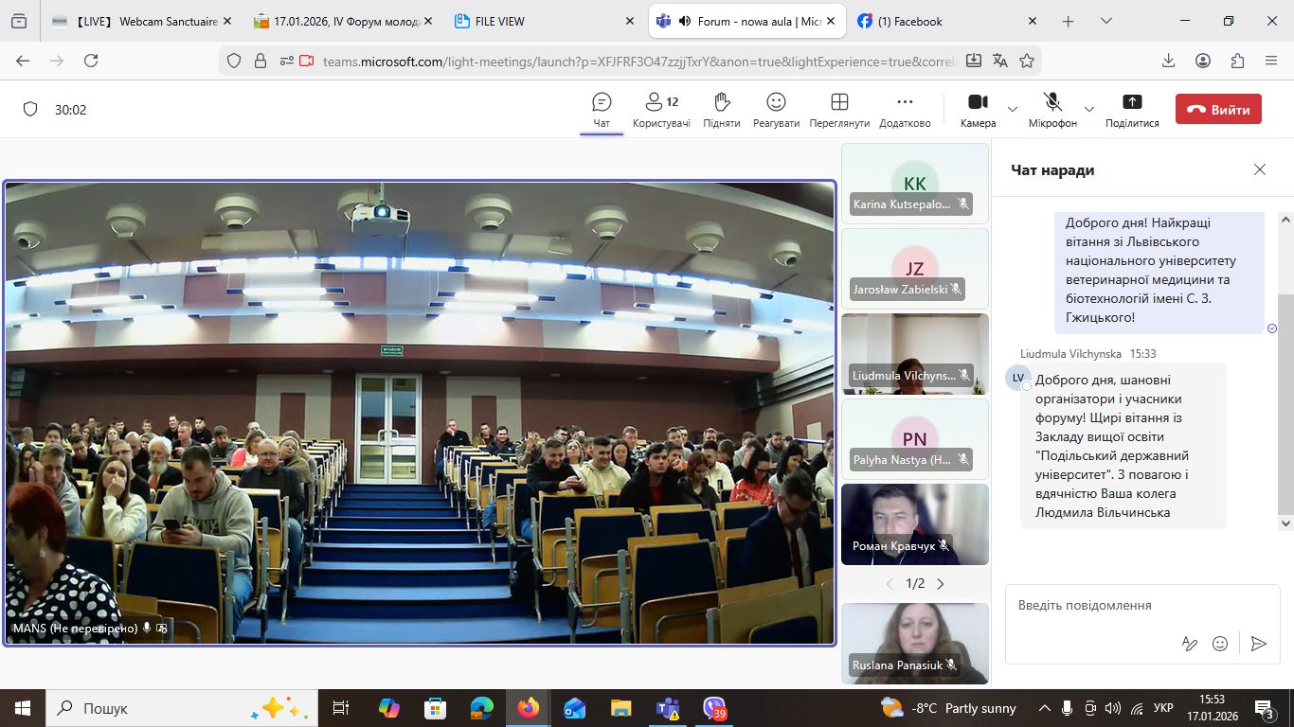The image size is (1294, 727).
Task: Expand the microphone options dropdown arrow
Action: click(1088, 109)
